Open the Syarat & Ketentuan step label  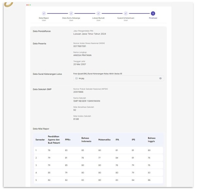click(x=126, y=18)
